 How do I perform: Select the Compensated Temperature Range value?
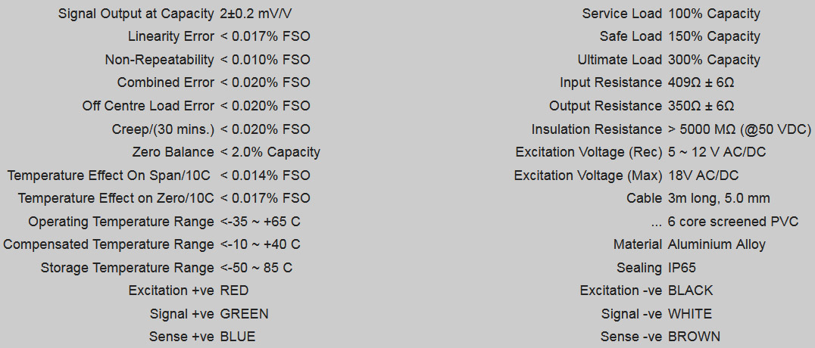260,244
